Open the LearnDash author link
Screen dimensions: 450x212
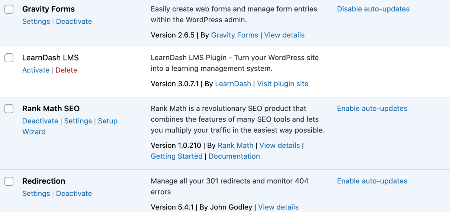[233, 84]
